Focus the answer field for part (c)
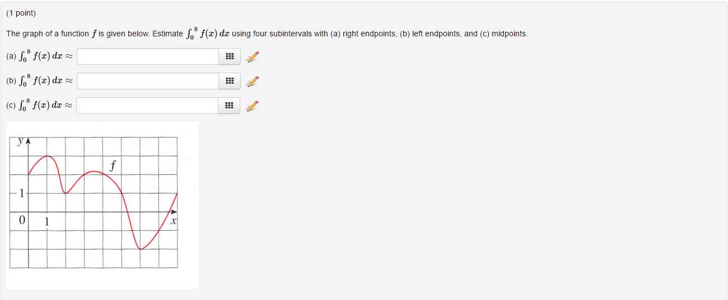Viewport: 728px width, 300px height. pos(147,106)
